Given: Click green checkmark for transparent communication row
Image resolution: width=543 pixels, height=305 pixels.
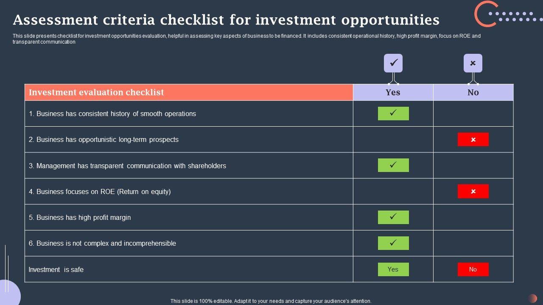Looking at the screenshot, I should pos(393,165).
